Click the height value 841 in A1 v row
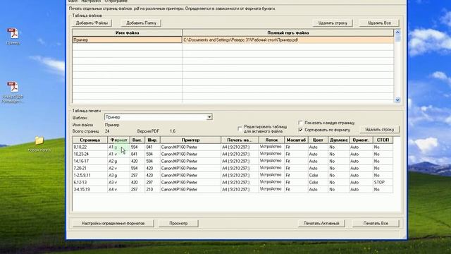 137,154
